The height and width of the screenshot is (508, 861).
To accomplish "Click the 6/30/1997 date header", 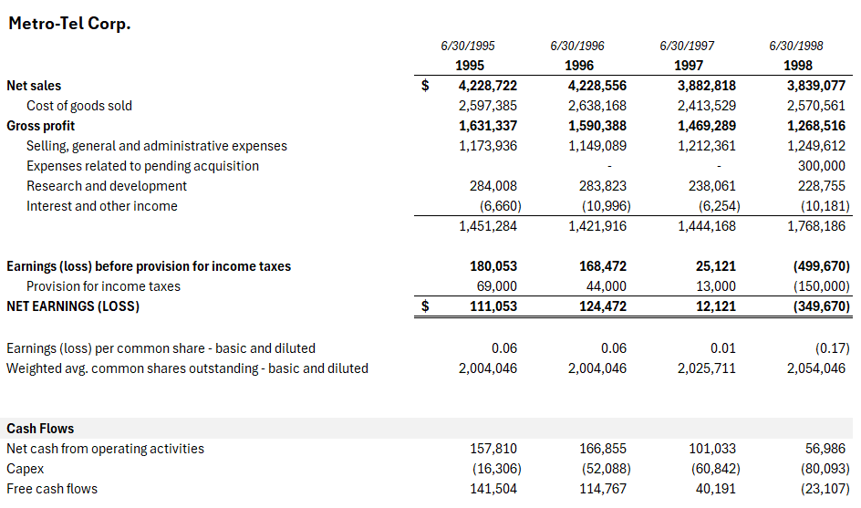I will tap(687, 47).
